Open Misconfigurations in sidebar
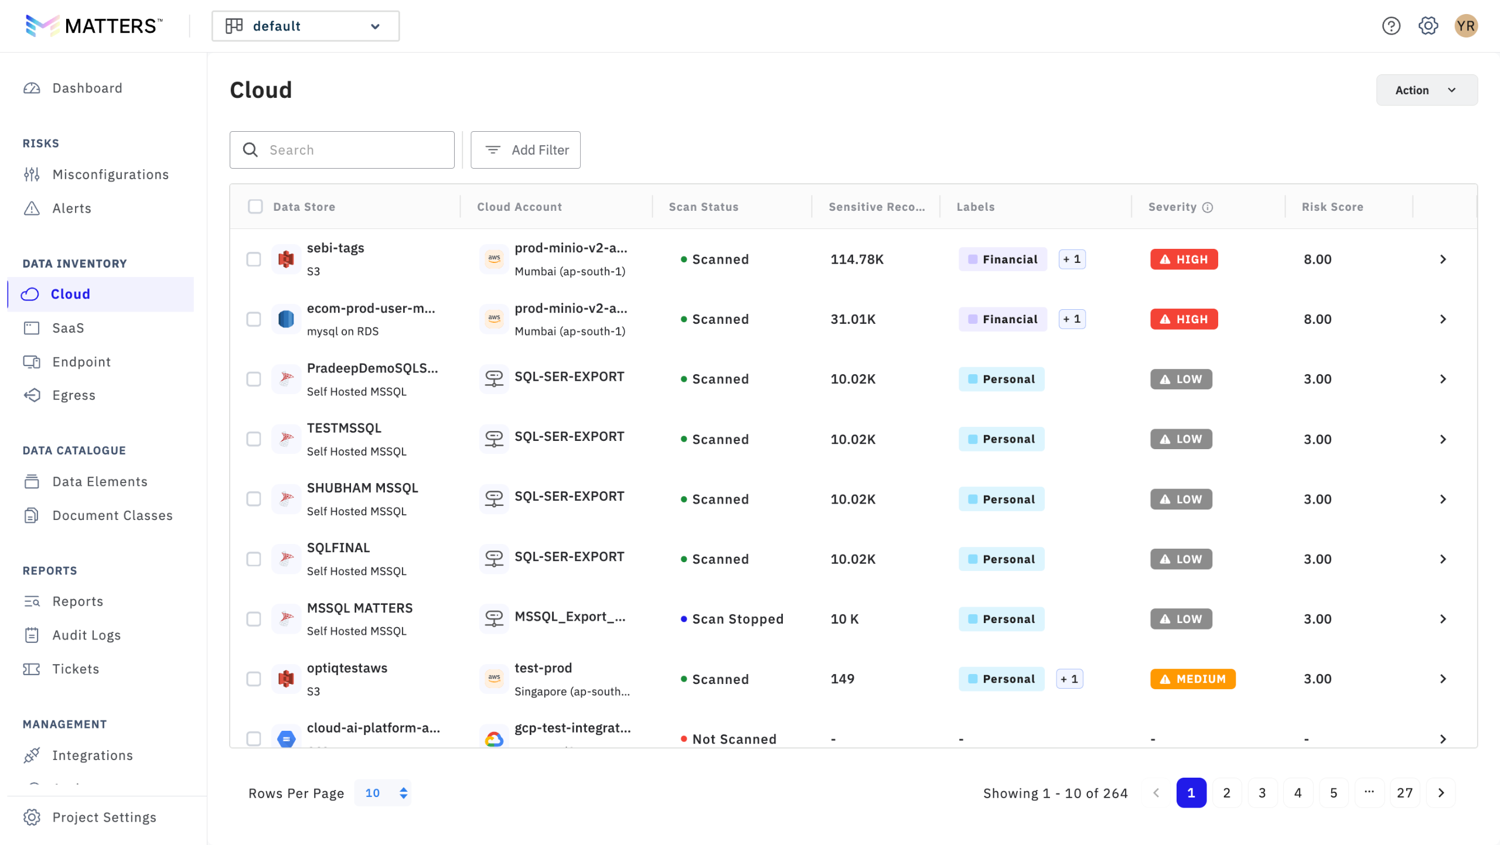Screen dimensions: 1500x845 click(110, 175)
